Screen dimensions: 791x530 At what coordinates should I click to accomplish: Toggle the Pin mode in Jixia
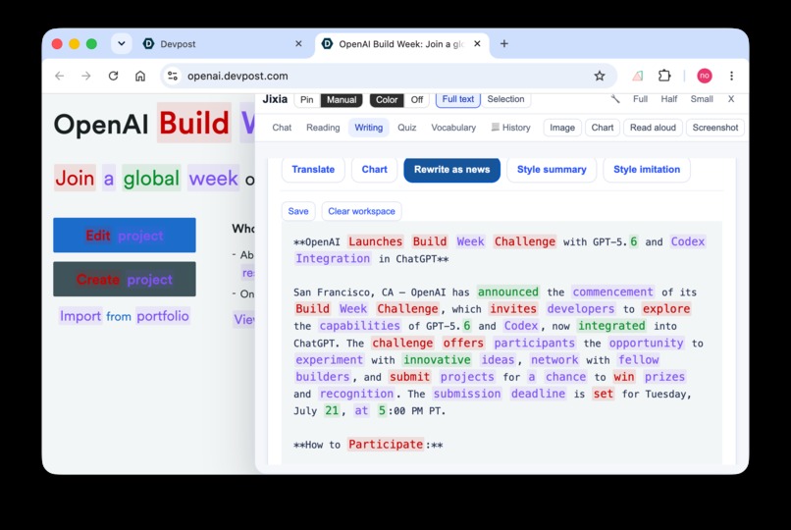tap(307, 100)
